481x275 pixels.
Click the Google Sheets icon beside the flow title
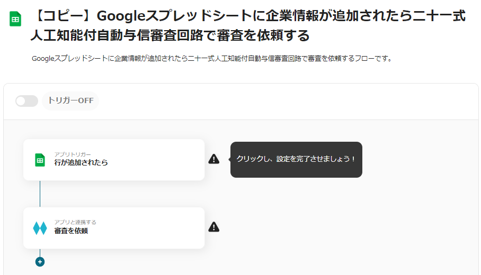coord(15,20)
